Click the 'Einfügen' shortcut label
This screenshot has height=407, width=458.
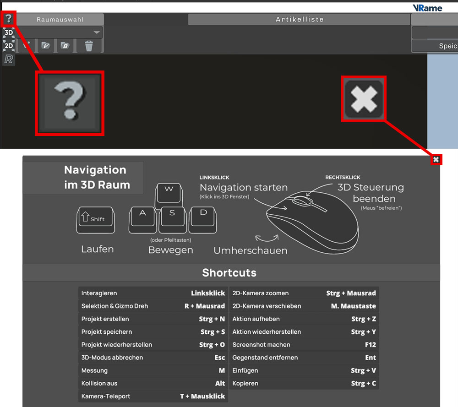[x=245, y=370]
